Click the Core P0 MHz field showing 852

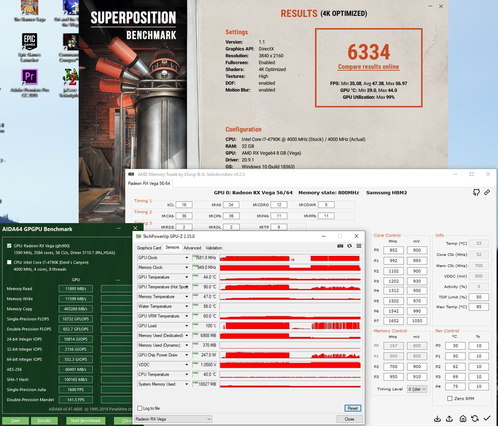(x=393, y=250)
